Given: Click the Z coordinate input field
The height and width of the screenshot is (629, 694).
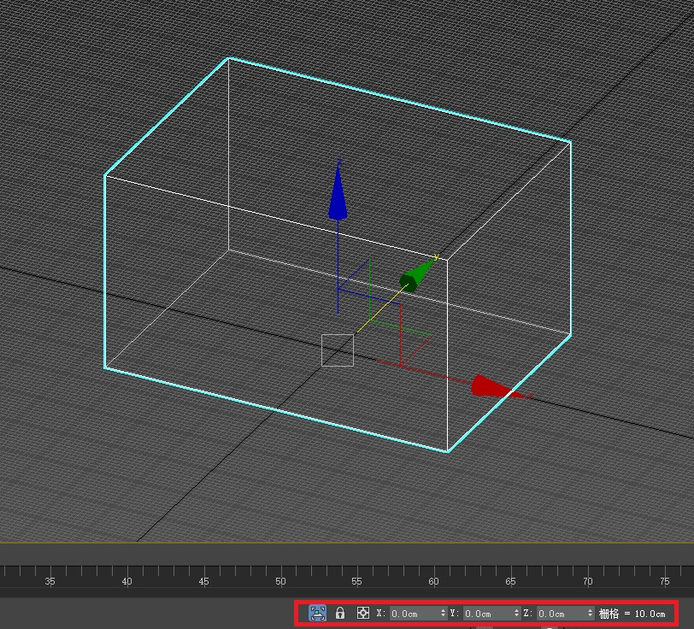Looking at the screenshot, I should pyautogui.click(x=560, y=614).
